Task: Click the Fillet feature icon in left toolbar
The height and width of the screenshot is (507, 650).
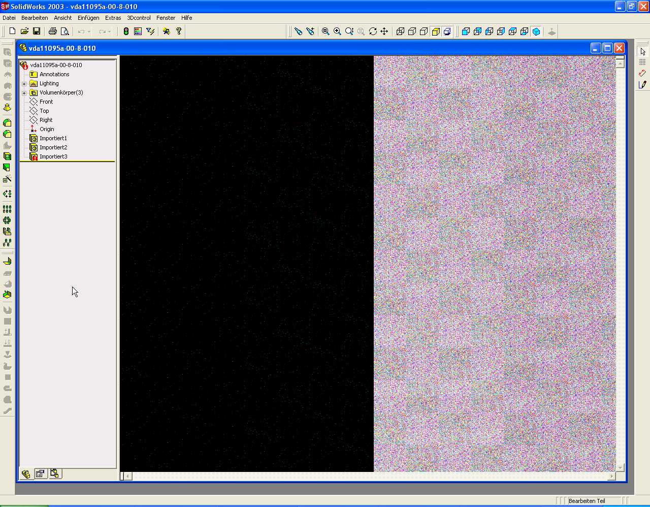Action: coord(7,123)
